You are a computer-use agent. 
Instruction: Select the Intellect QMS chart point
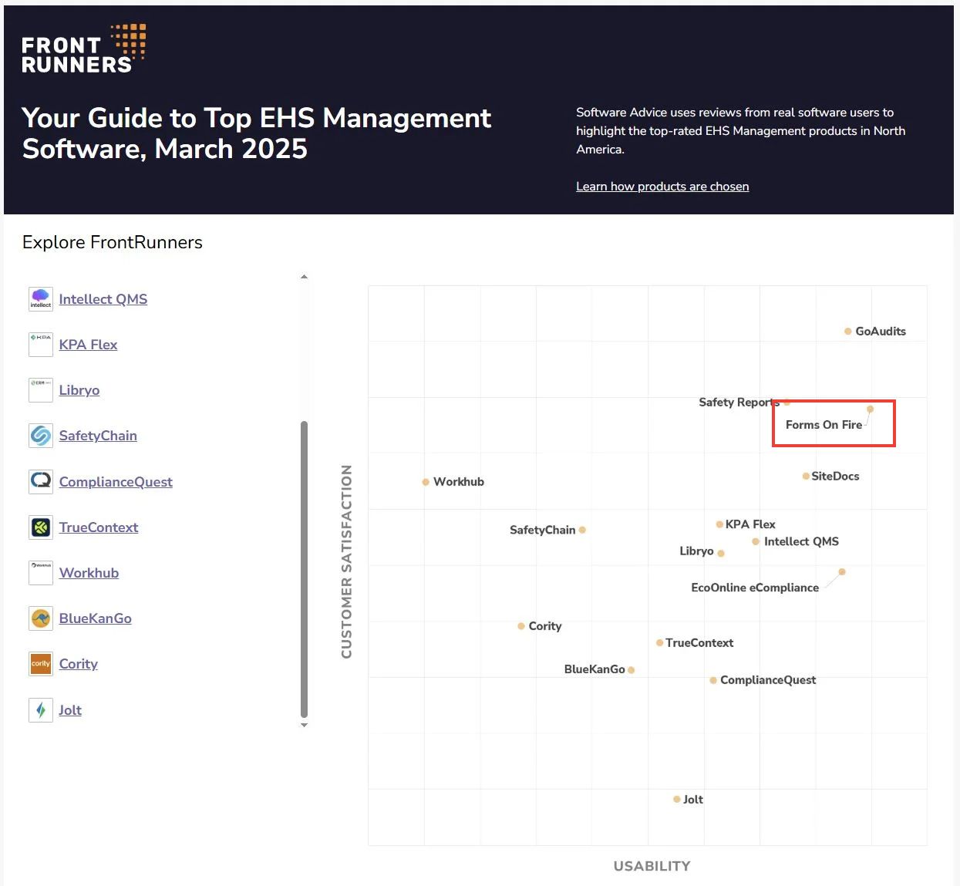(756, 542)
